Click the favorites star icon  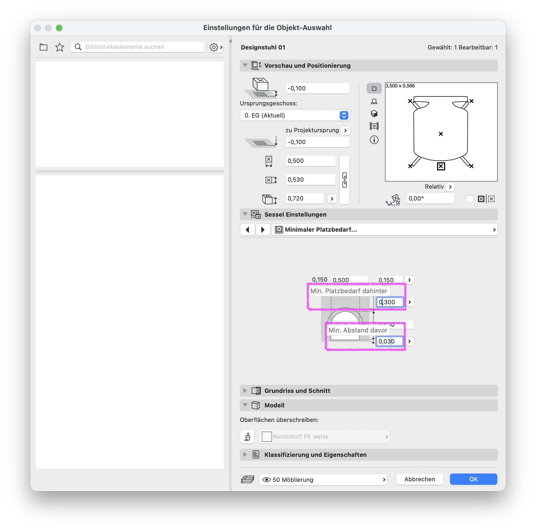click(60, 47)
